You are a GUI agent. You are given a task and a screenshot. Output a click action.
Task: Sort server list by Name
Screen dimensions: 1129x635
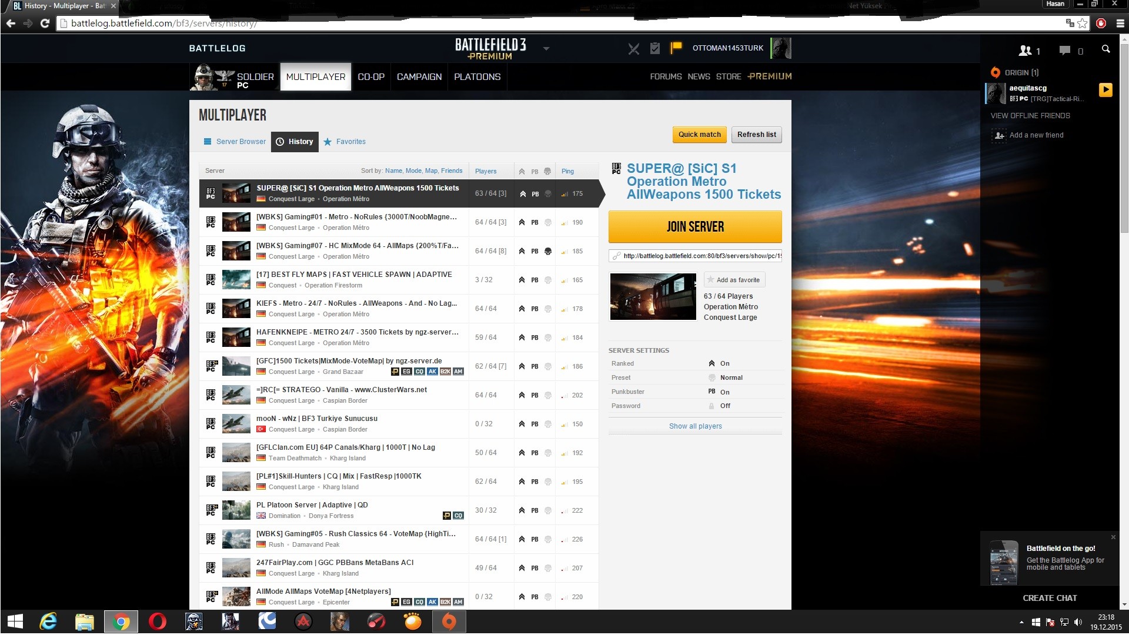[393, 171]
